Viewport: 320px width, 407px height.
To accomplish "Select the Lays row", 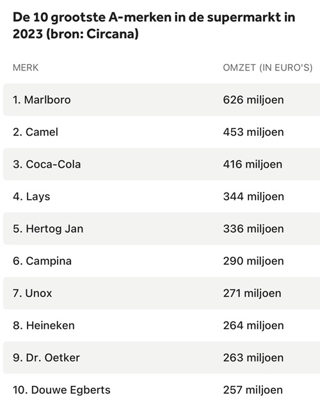I will coord(161,196).
